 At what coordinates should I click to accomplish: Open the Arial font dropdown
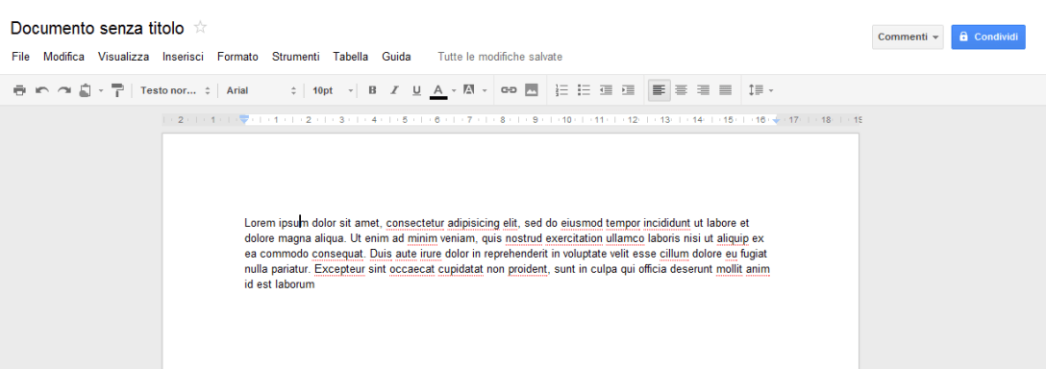pos(261,90)
